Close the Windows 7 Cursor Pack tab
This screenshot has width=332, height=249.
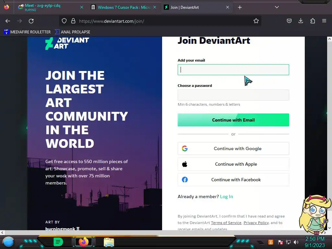pyautogui.click(x=155, y=7)
